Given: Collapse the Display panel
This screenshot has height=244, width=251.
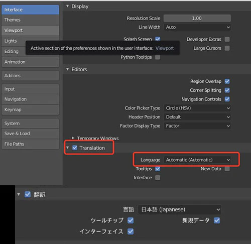Looking at the screenshot, I should 67,6.
